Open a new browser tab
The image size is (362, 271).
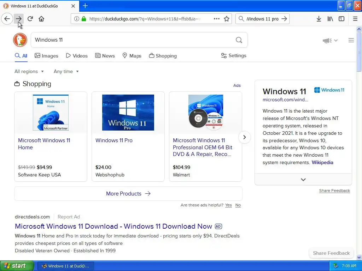click(85, 6)
